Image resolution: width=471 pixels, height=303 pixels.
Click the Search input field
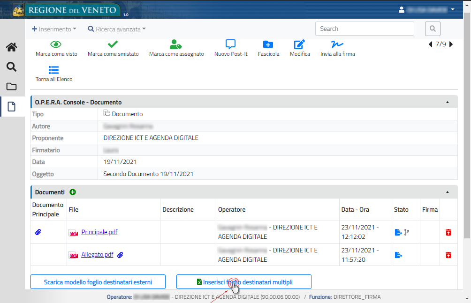[365, 29]
